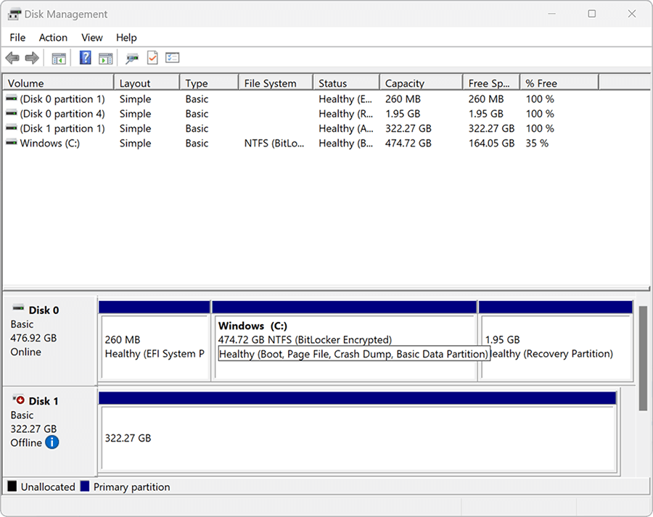Select the "(Disk 0 partition 4)" volume name
Viewport: 653px width, 517px height.
[62, 114]
